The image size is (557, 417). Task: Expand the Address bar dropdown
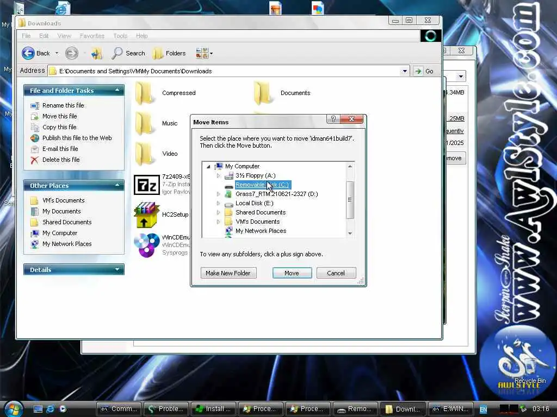click(x=405, y=71)
